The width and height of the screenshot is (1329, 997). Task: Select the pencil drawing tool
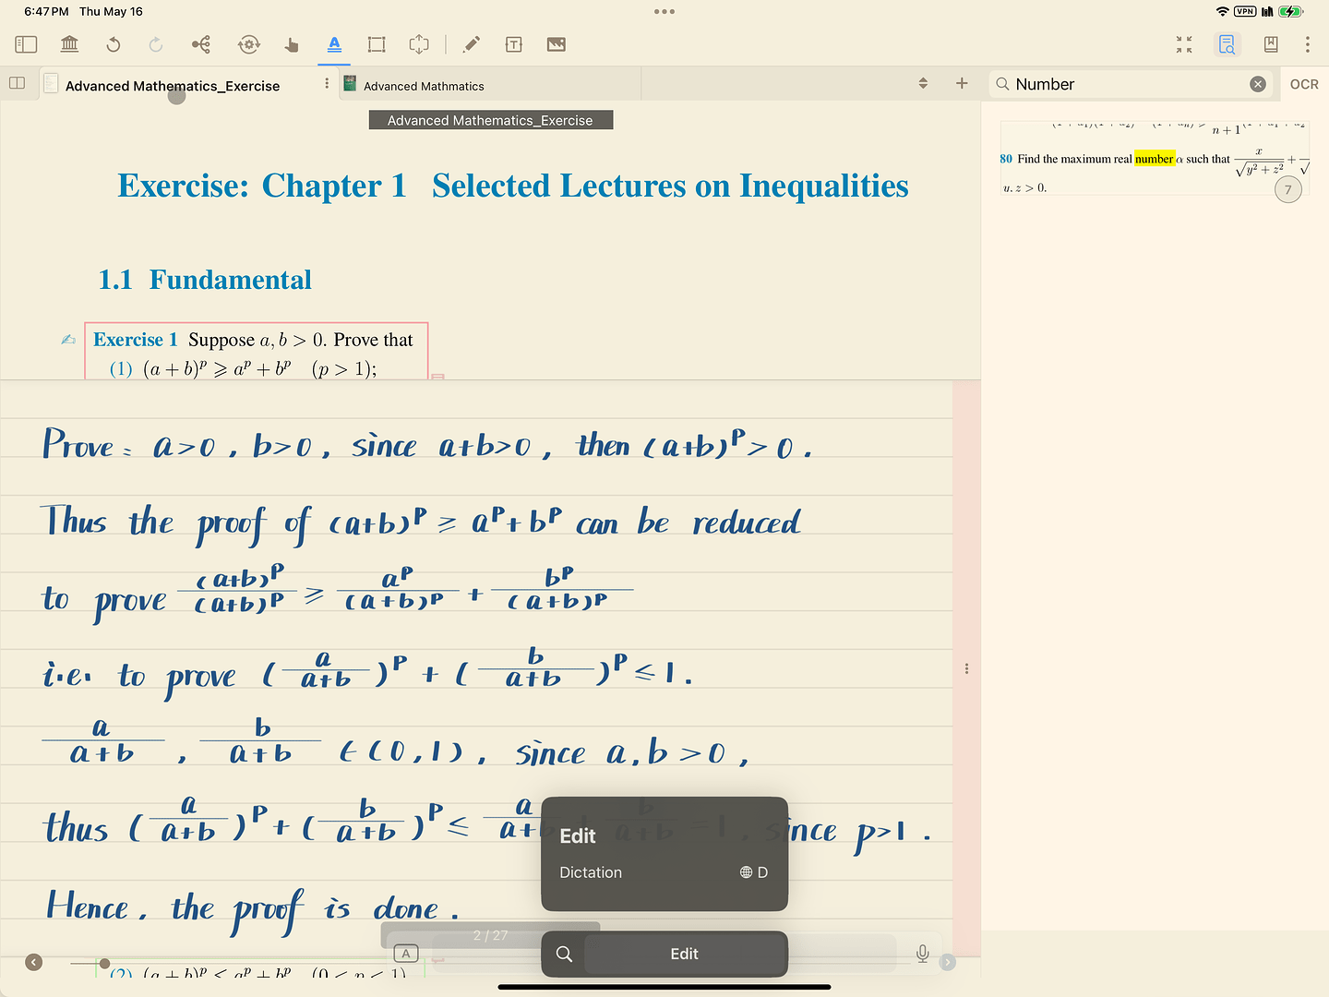471,44
